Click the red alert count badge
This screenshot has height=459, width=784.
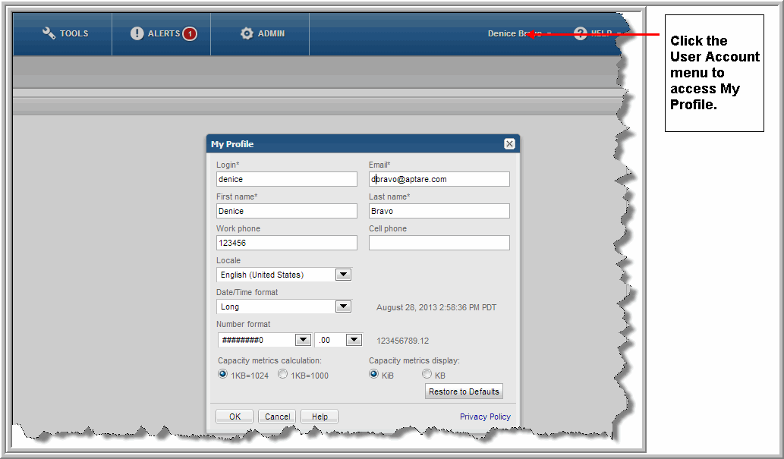(x=189, y=33)
